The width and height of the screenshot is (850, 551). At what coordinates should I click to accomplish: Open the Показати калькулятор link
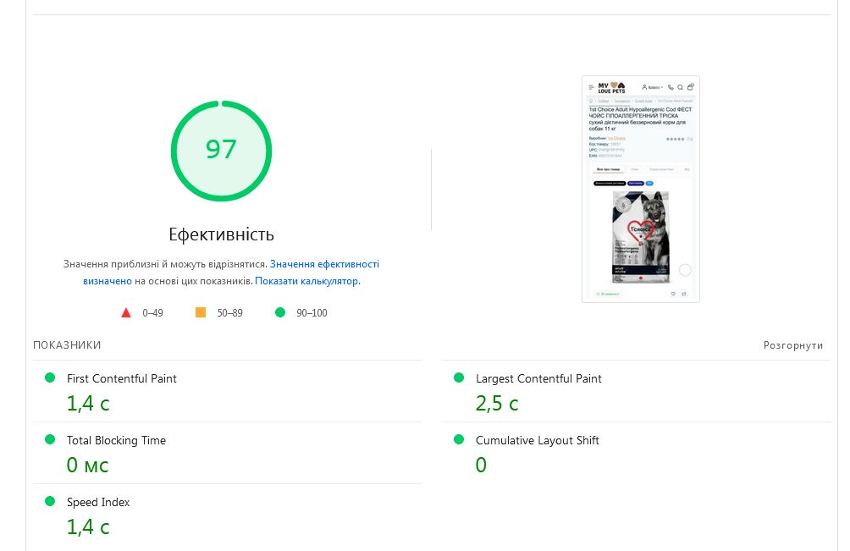[x=307, y=281]
